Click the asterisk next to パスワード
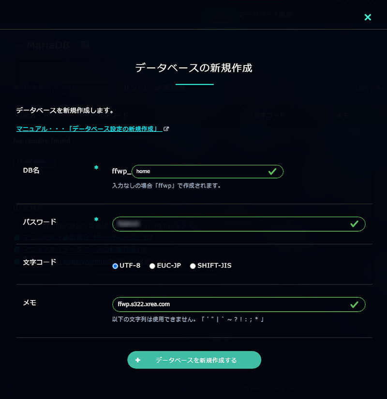The width and height of the screenshot is (387, 399). (x=96, y=219)
